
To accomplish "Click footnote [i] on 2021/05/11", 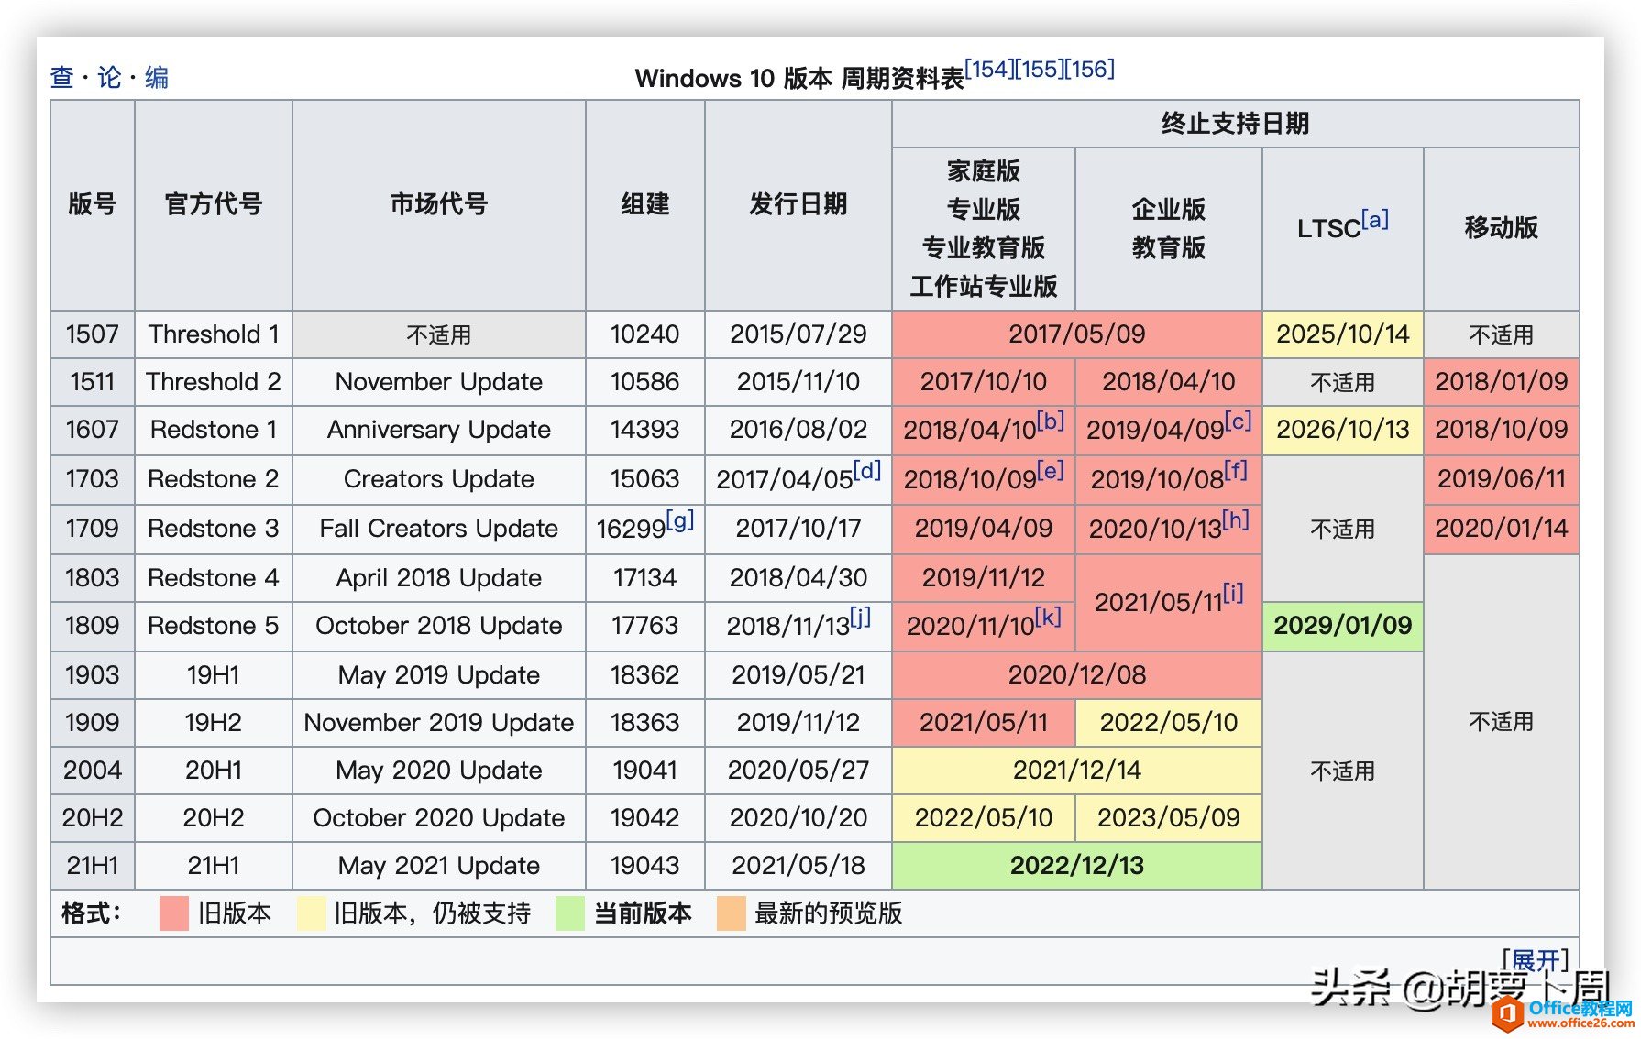I will point(1233,593).
